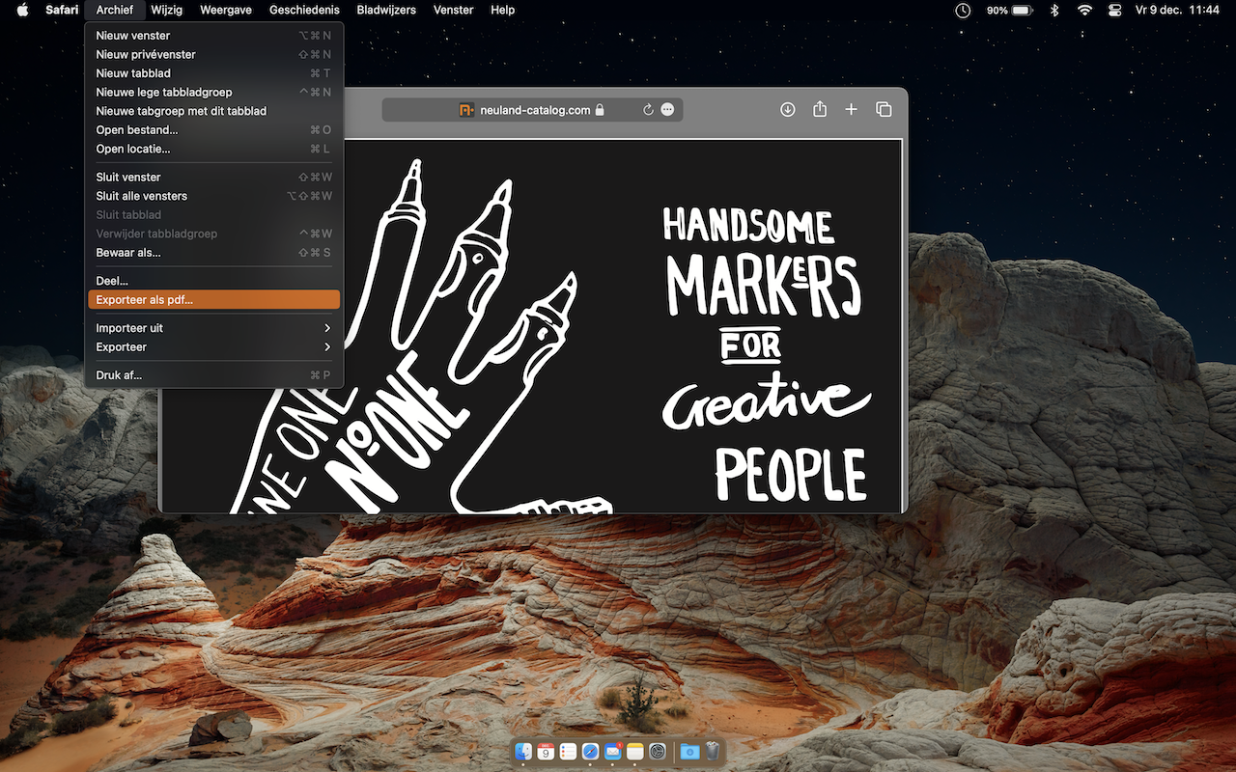Select Nieuw venster from the Archief menu
1236x772 pixels.
click(213, 36)
